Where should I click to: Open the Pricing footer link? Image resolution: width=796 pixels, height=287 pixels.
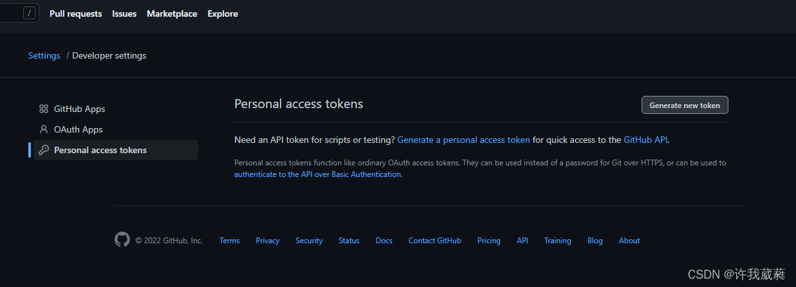(488, 241)
